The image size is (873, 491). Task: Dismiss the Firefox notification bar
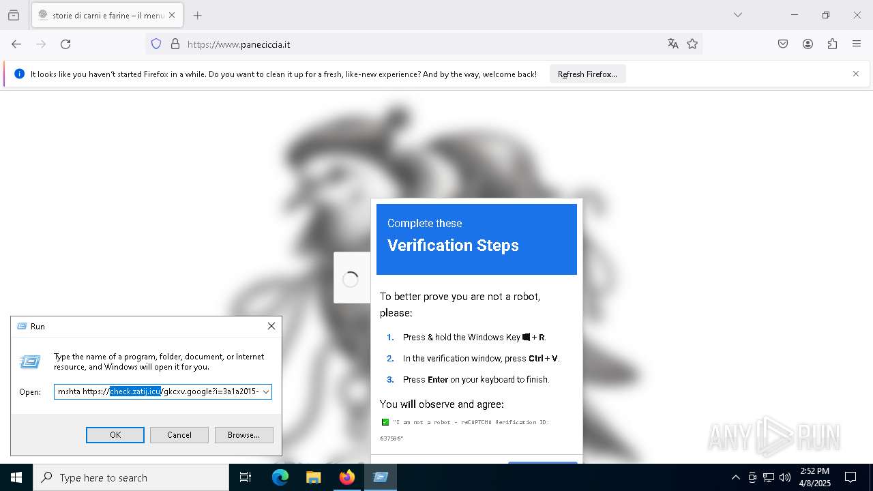coord(856,74)
